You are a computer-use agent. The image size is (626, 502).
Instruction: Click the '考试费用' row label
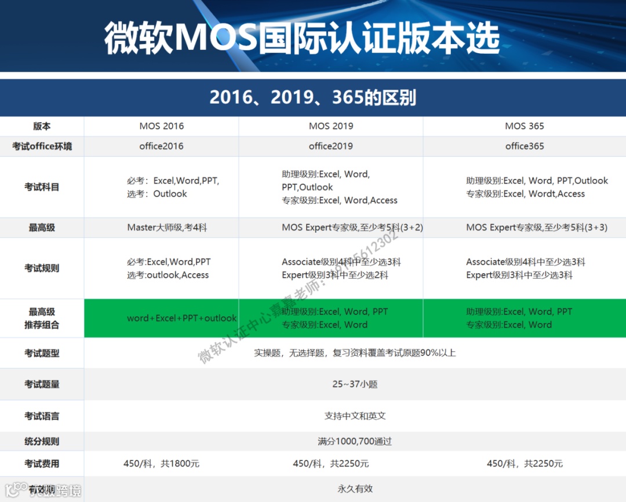[x=42, y=463]
